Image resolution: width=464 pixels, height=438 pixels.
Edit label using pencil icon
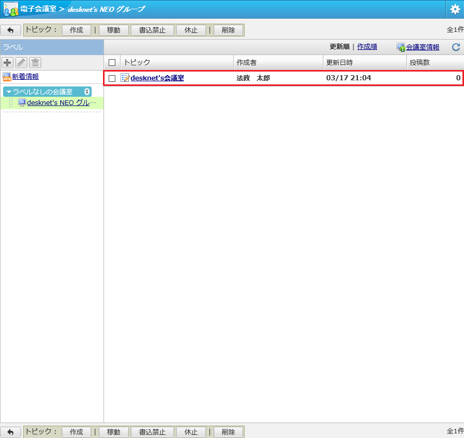click(x=21, y=63)
